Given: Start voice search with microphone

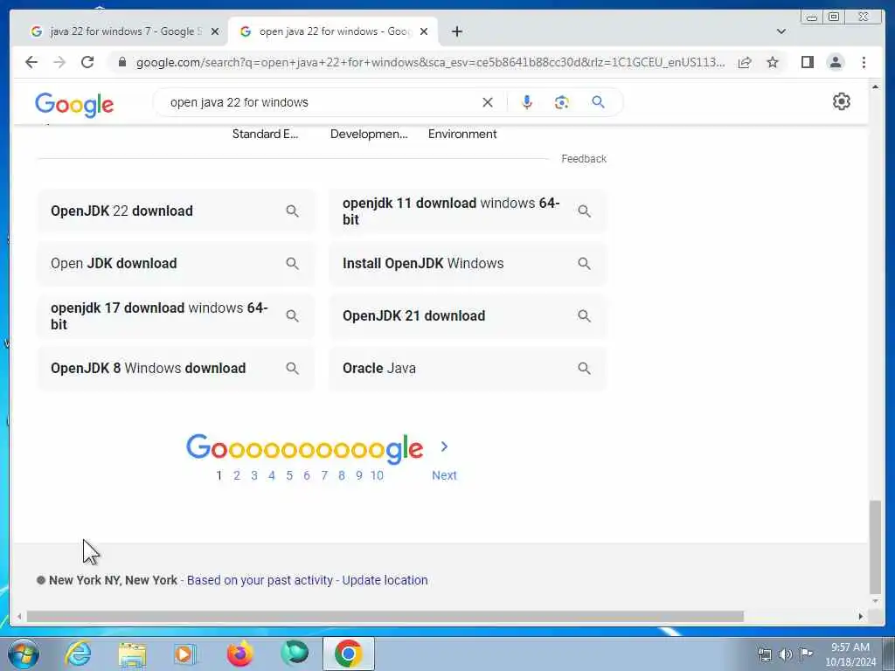Looking at the screenshot, I should 527,102.
